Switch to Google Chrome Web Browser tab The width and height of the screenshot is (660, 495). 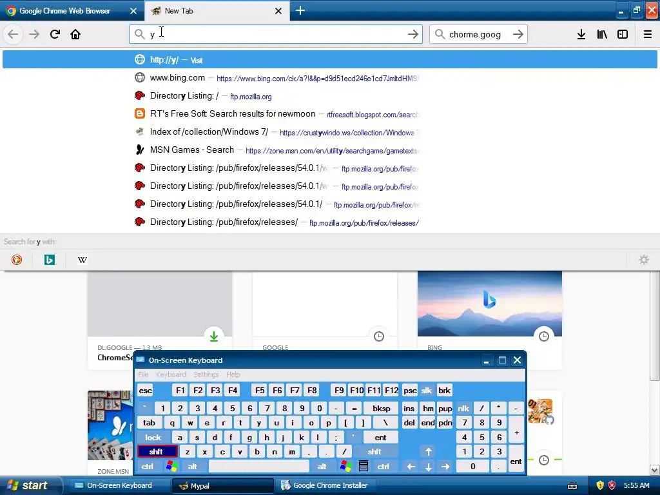click(x=72, y=10)
